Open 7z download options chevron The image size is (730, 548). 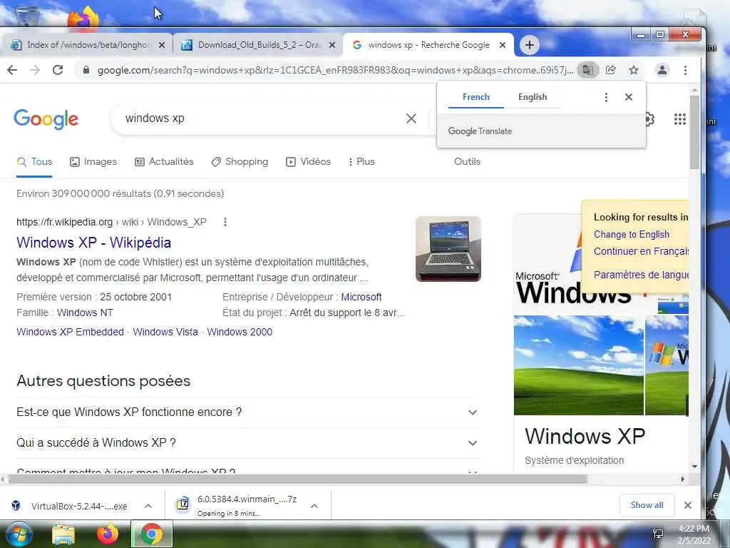tap(314, 506)
